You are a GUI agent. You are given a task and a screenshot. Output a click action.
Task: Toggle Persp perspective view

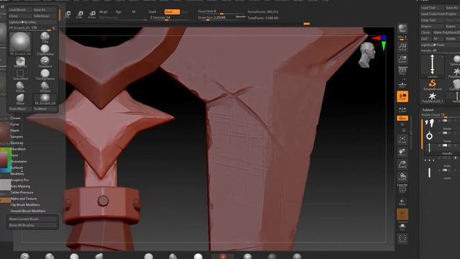point(402,71)
